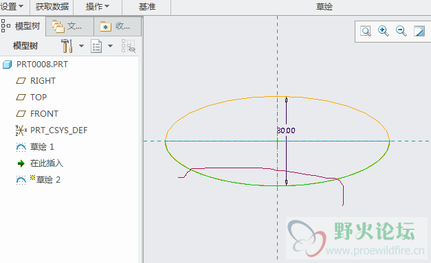Click the FRONT plane icon
431x263 pixels.
tap(21, 114)
